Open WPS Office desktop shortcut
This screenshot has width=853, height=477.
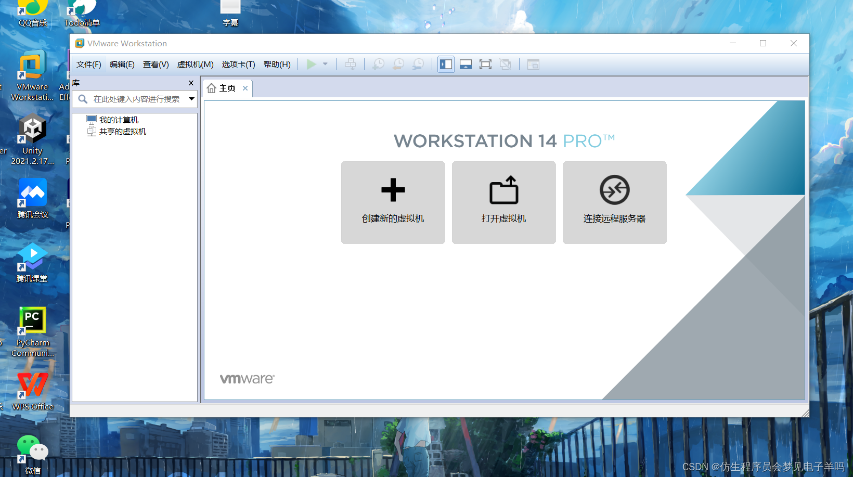pos(33,391)
